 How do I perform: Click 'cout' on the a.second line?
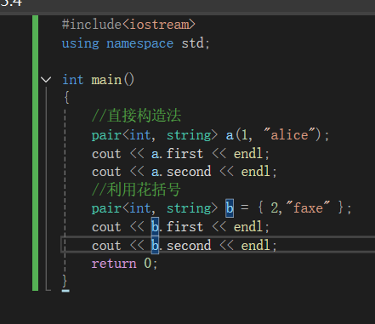click(x=106, y=172)
